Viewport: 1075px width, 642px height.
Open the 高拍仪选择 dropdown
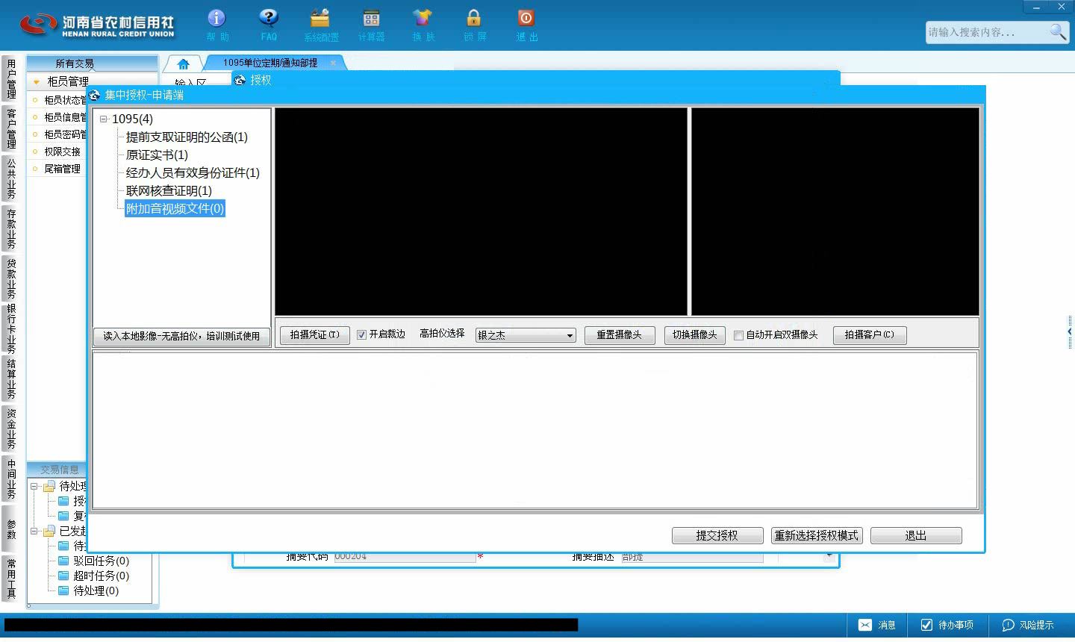pos(526,335)
